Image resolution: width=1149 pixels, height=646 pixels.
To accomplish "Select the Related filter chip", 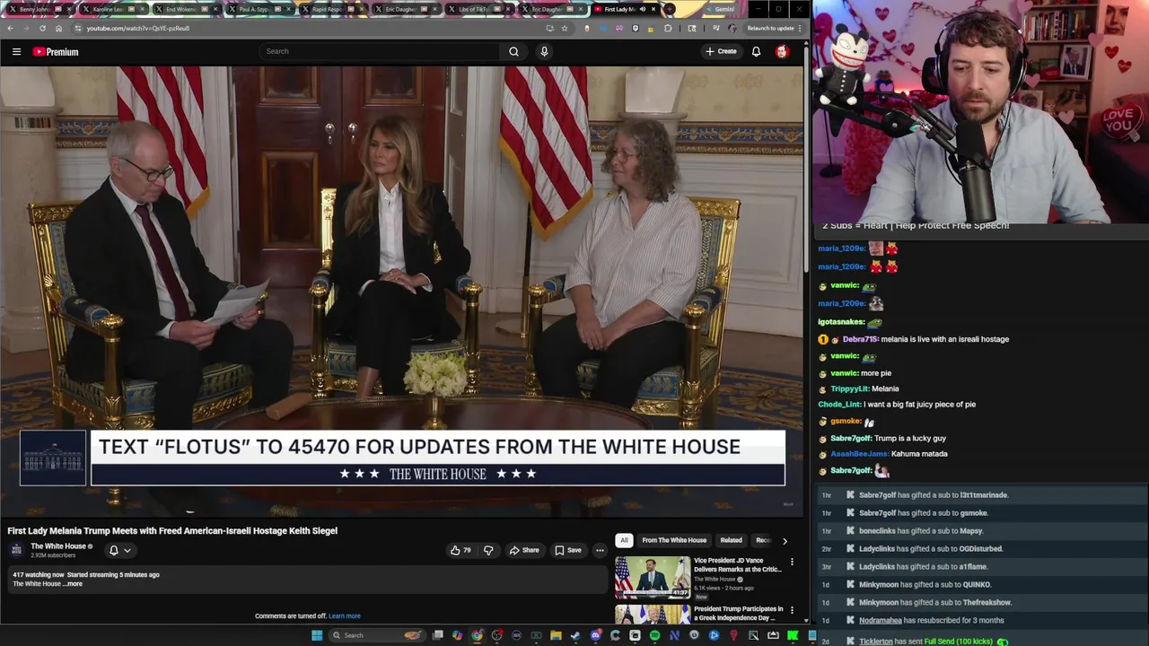I will (731, 540).
